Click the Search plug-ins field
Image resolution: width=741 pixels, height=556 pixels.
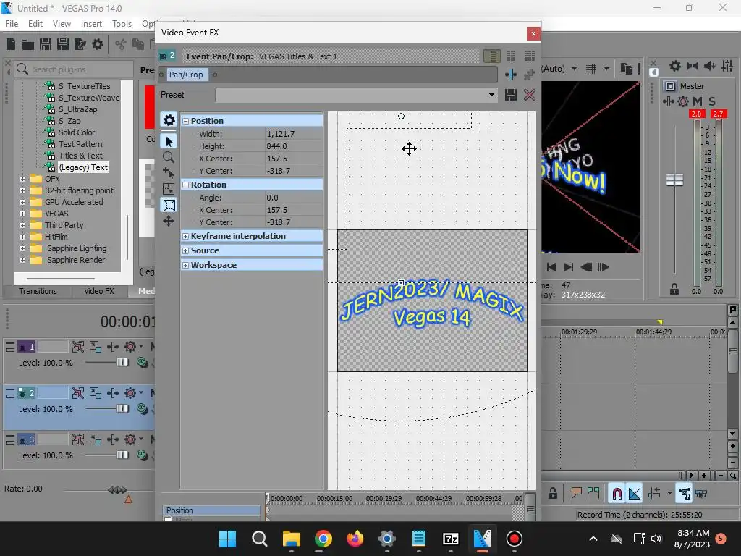click(x=74, y=69)
